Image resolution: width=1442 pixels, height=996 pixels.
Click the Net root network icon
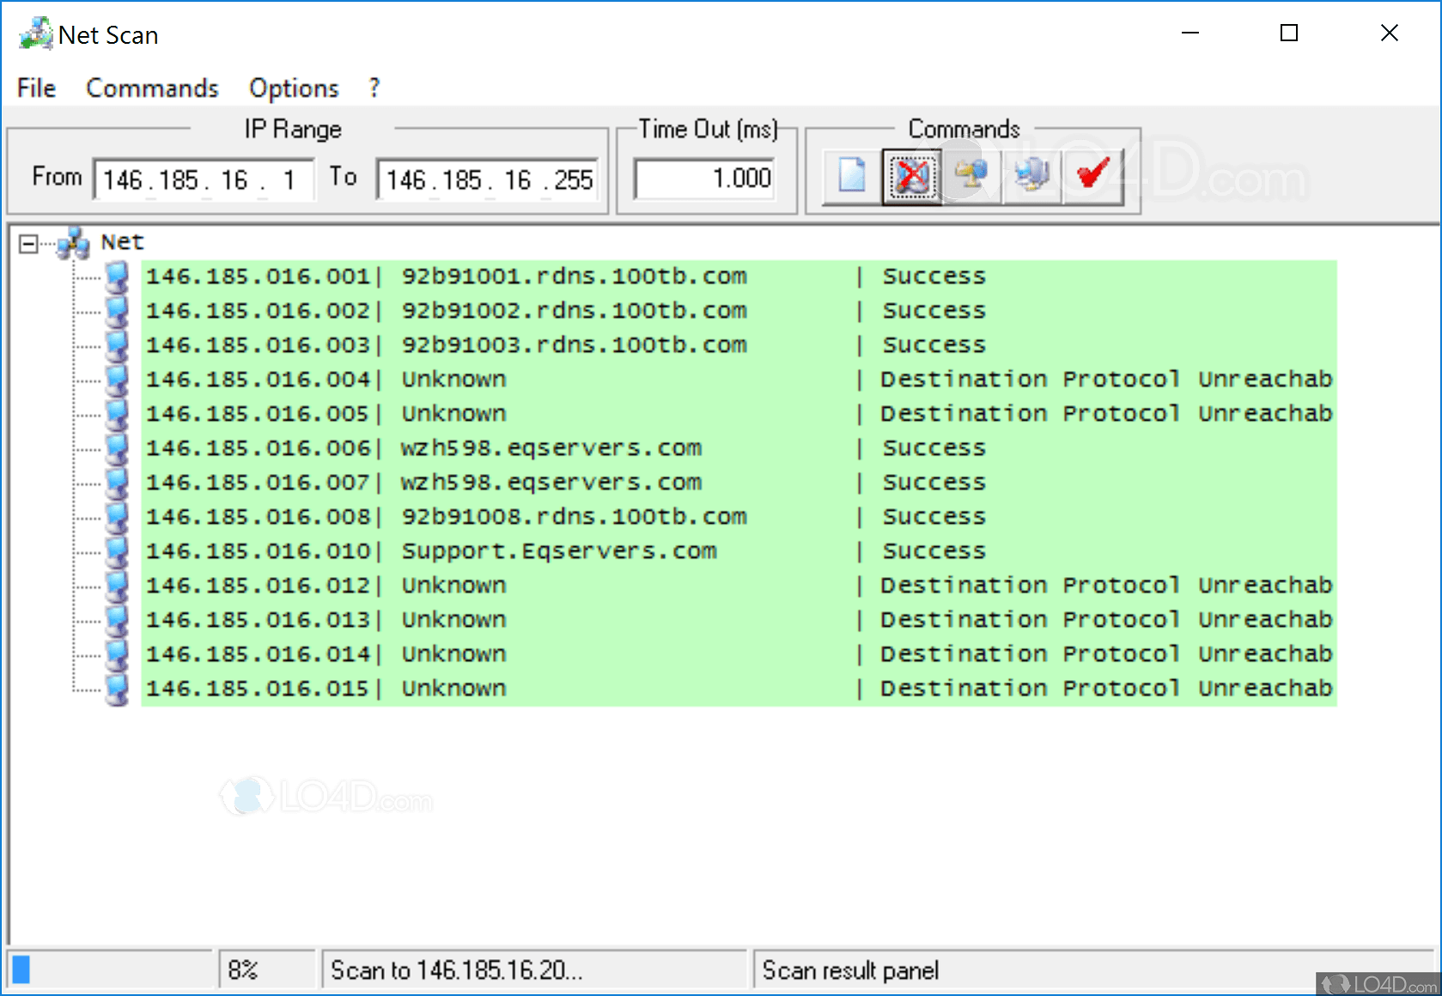point(74,243)
